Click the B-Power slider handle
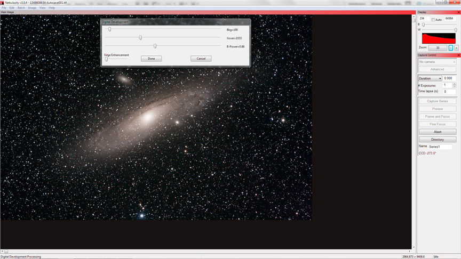Image resolution: width=461 pixels, height=259 pixels. (155, 46)
